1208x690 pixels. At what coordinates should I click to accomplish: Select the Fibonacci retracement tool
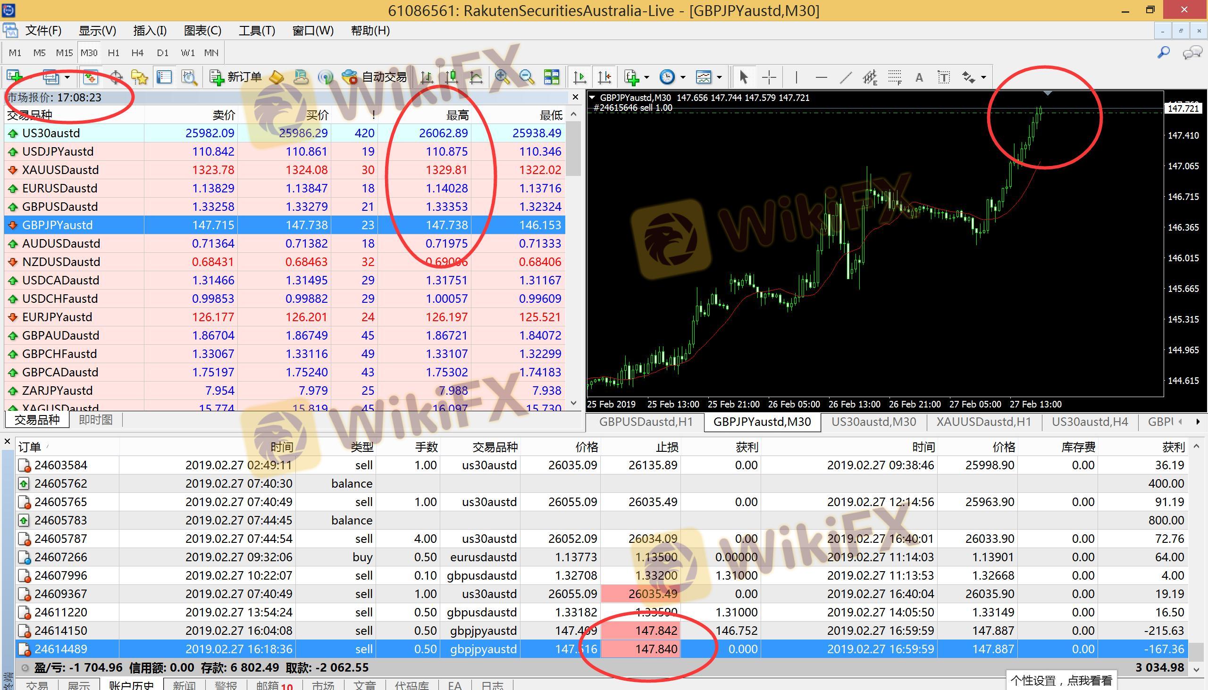895,77
